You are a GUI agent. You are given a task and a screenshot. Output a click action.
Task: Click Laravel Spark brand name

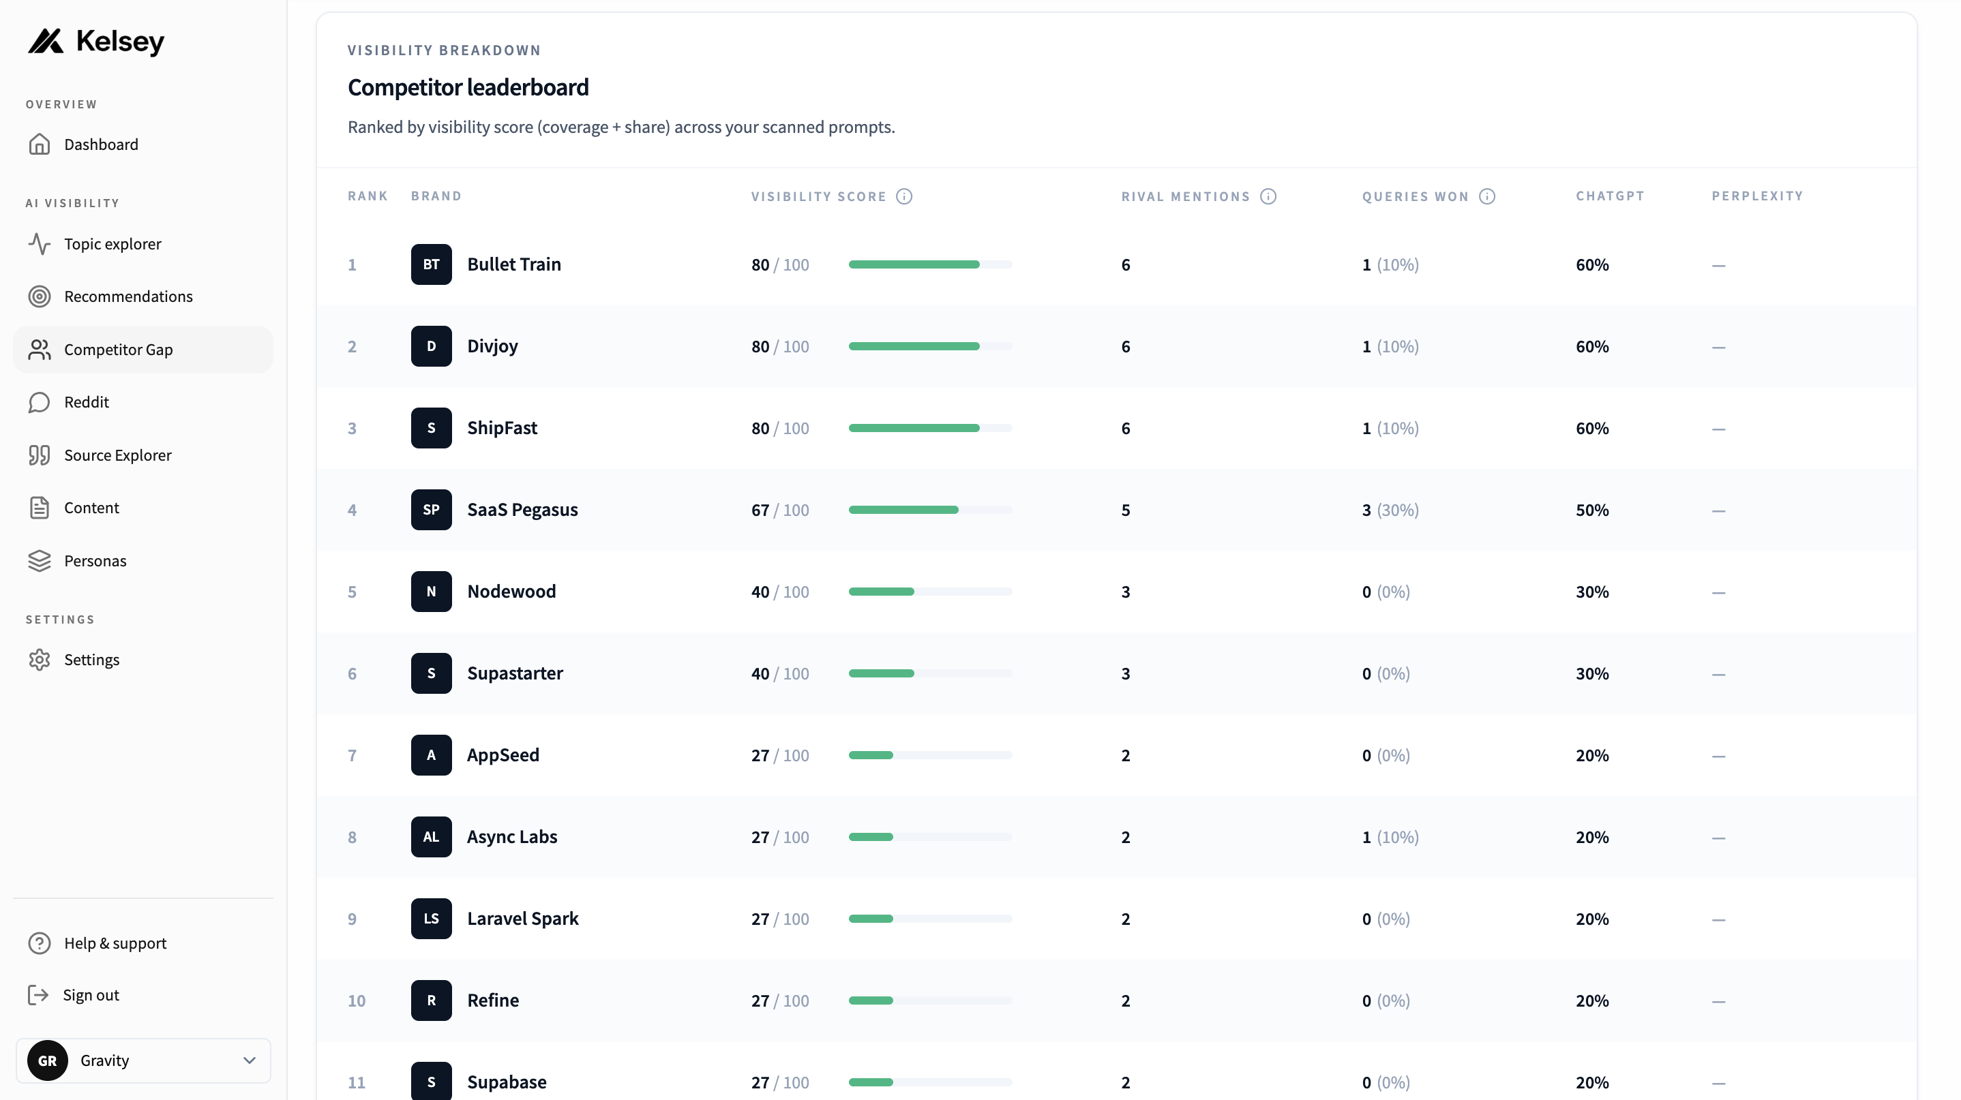523,919
